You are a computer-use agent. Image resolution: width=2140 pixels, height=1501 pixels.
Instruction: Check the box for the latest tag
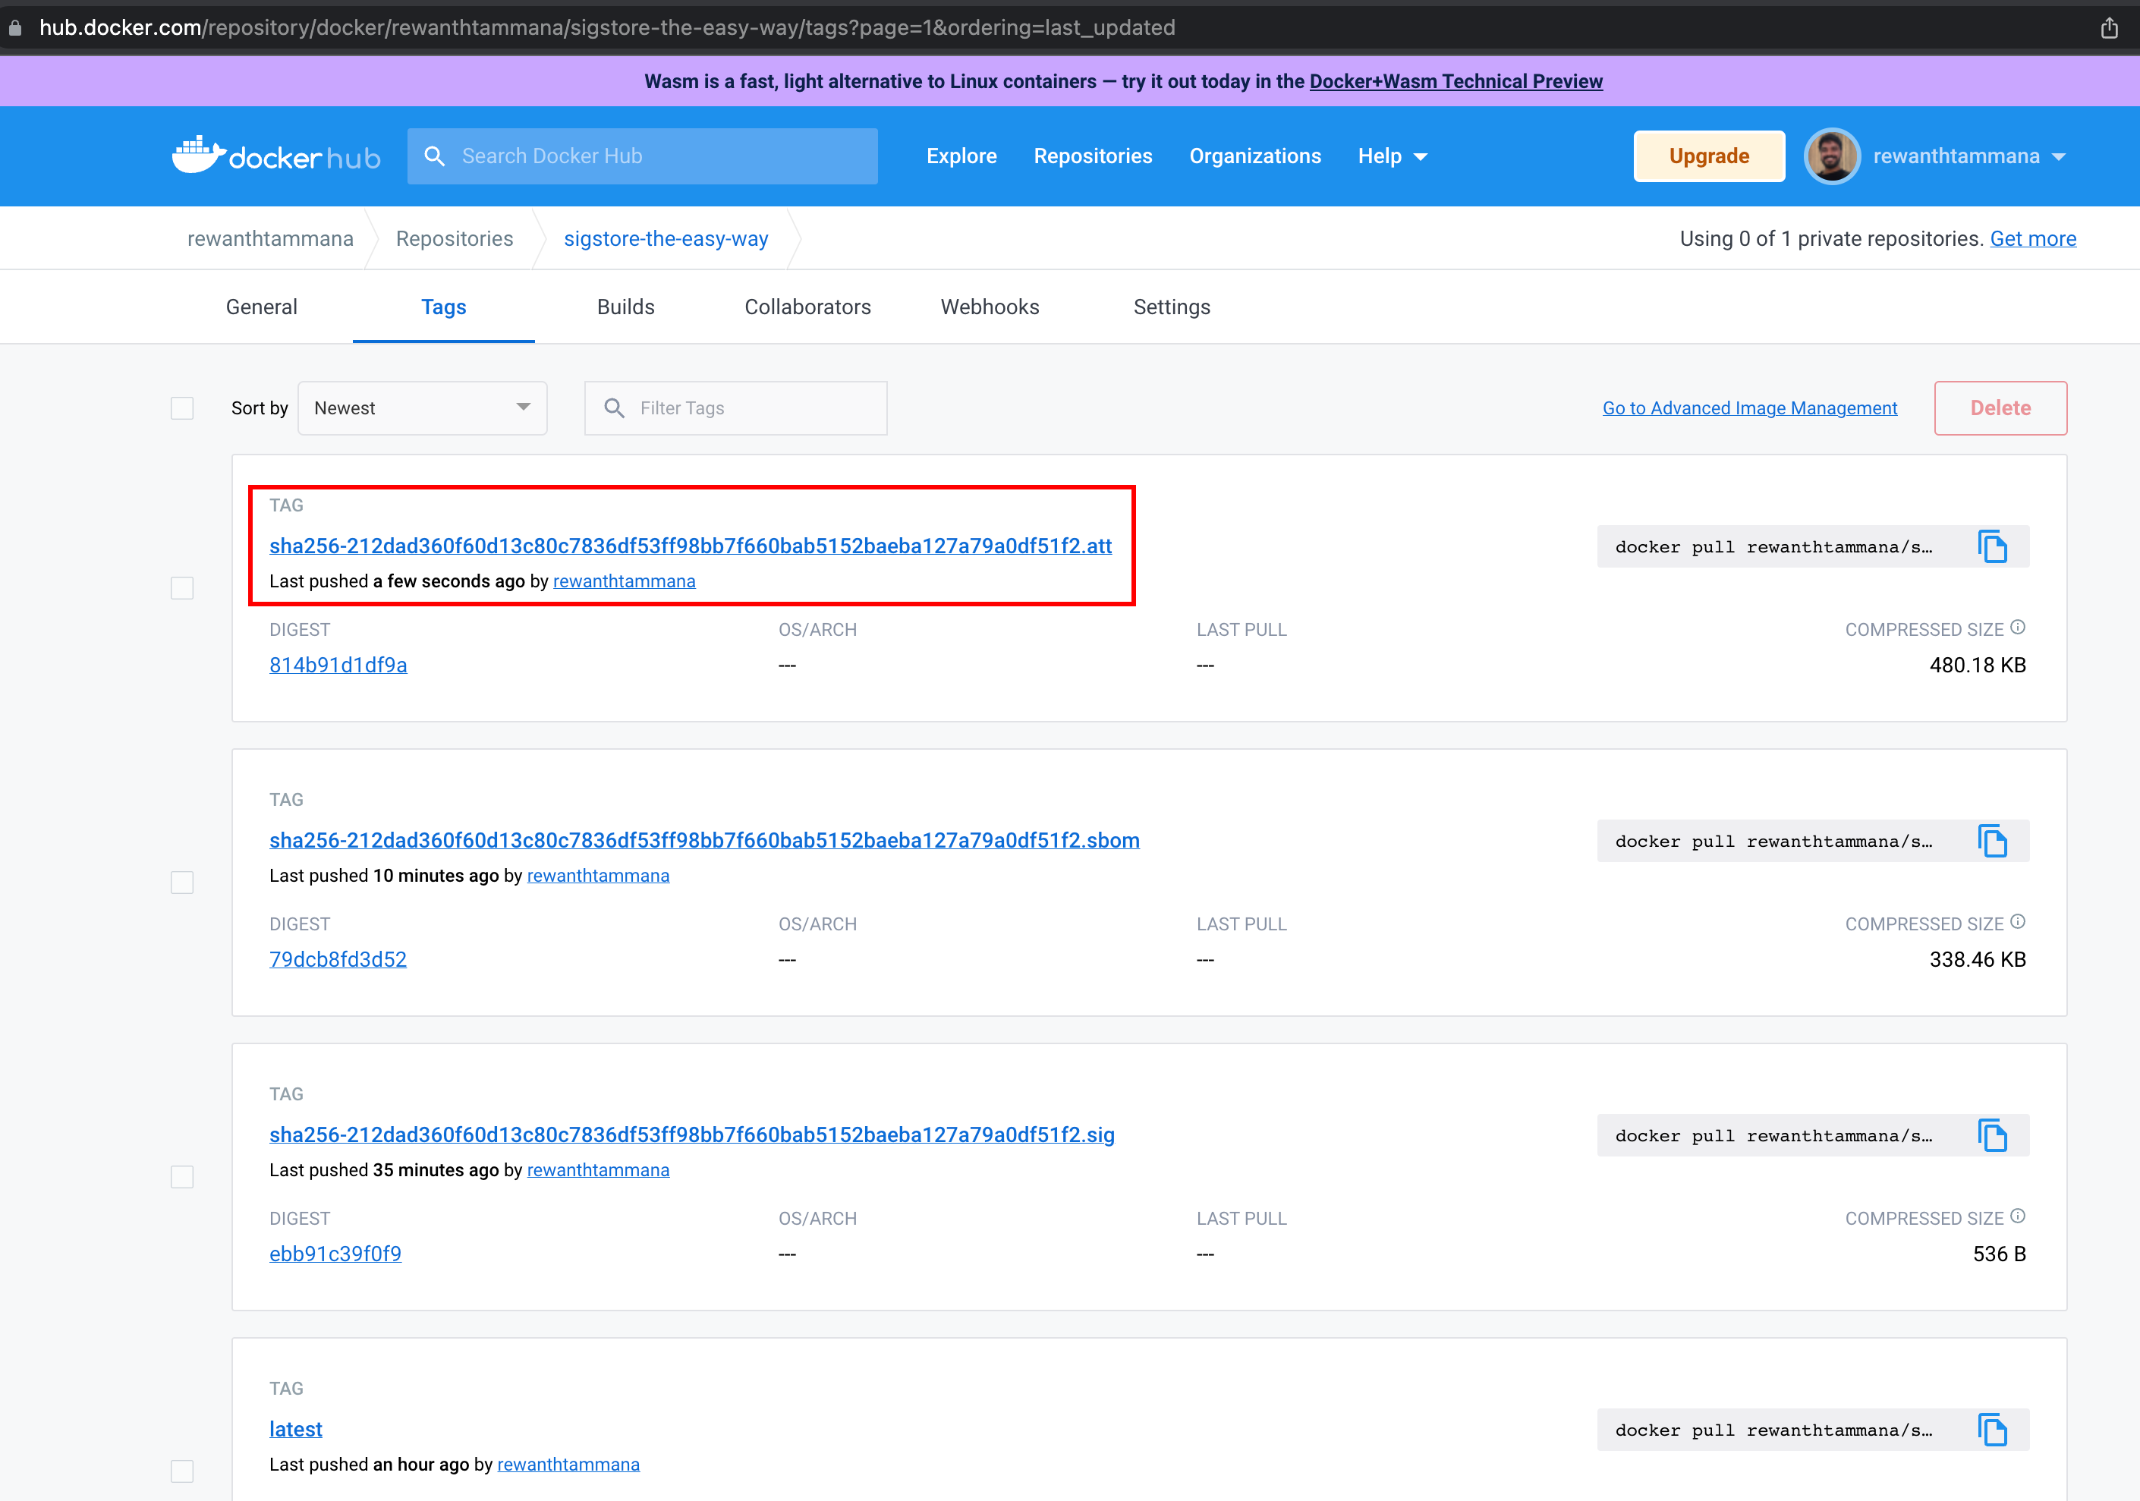tap(182, 1472)
